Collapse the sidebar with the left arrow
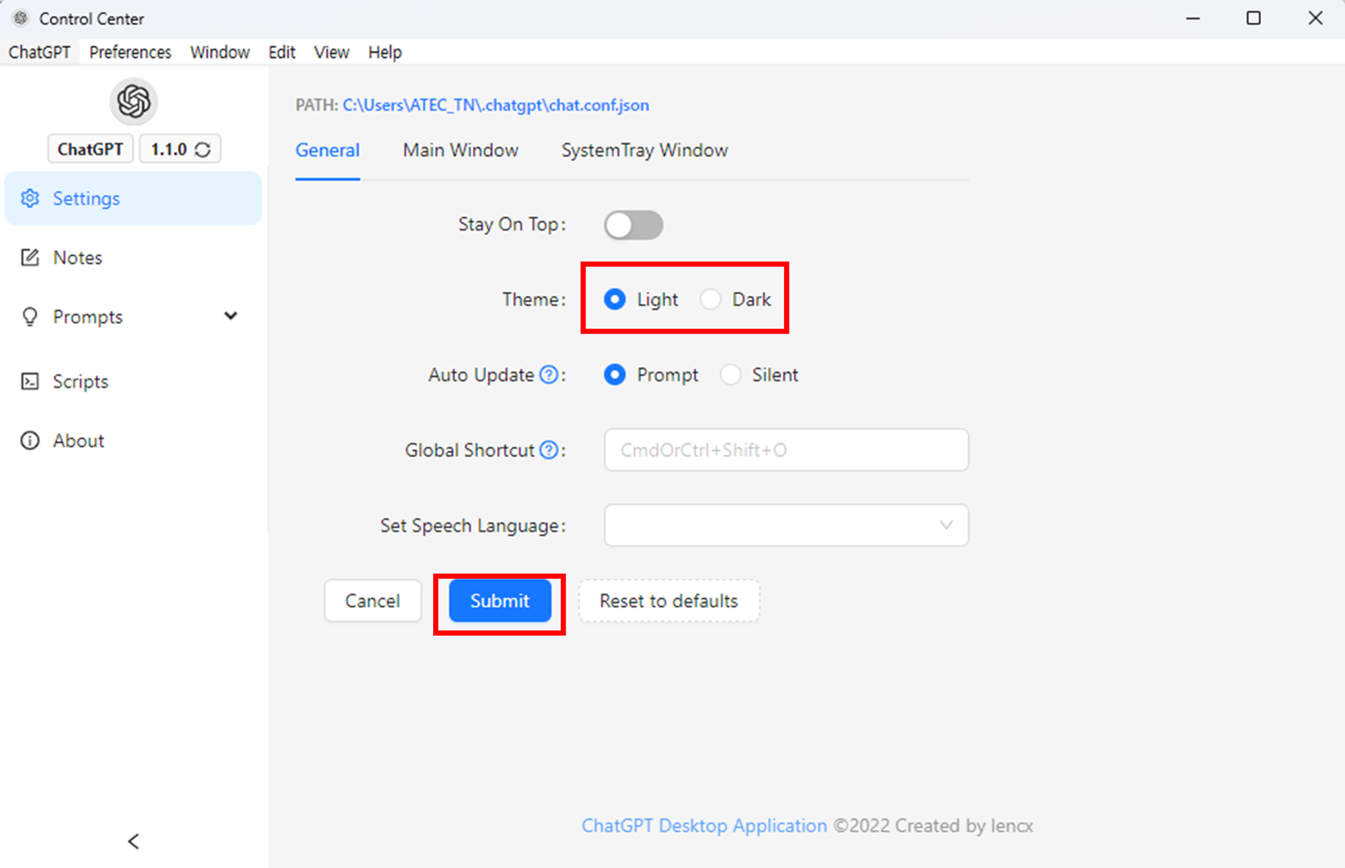This screenshot has width=1345, height=868. point(134,841)
